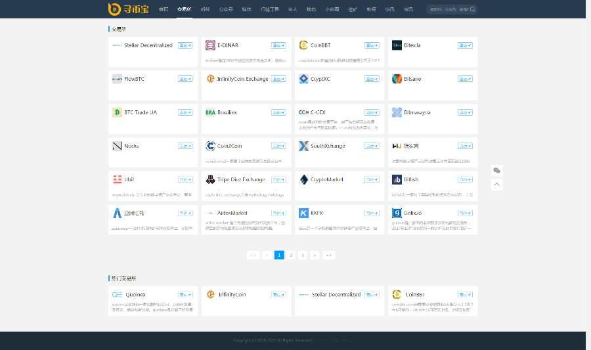The width and height of the screenshot is (591, 350).
Task: Click the search magnifier icon
Action: click(x=473, y=10)
